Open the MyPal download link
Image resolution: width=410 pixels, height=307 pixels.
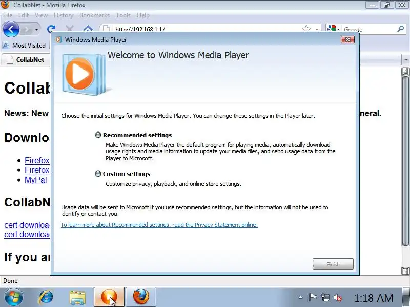(35, 180)
